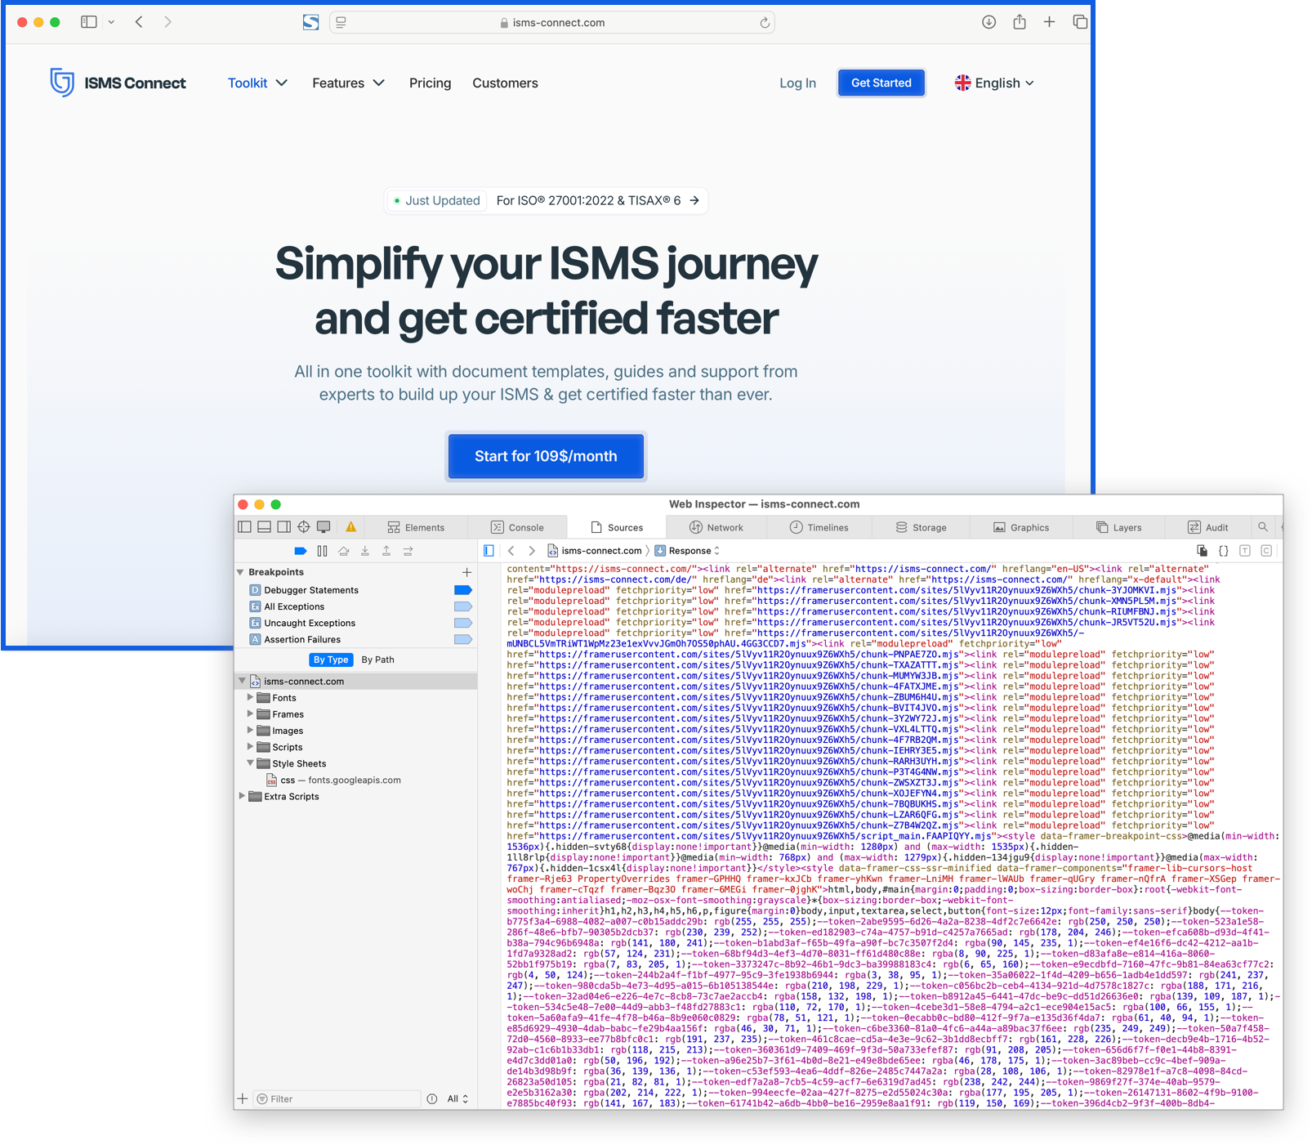Switch to the Network tab

[716, 527]
